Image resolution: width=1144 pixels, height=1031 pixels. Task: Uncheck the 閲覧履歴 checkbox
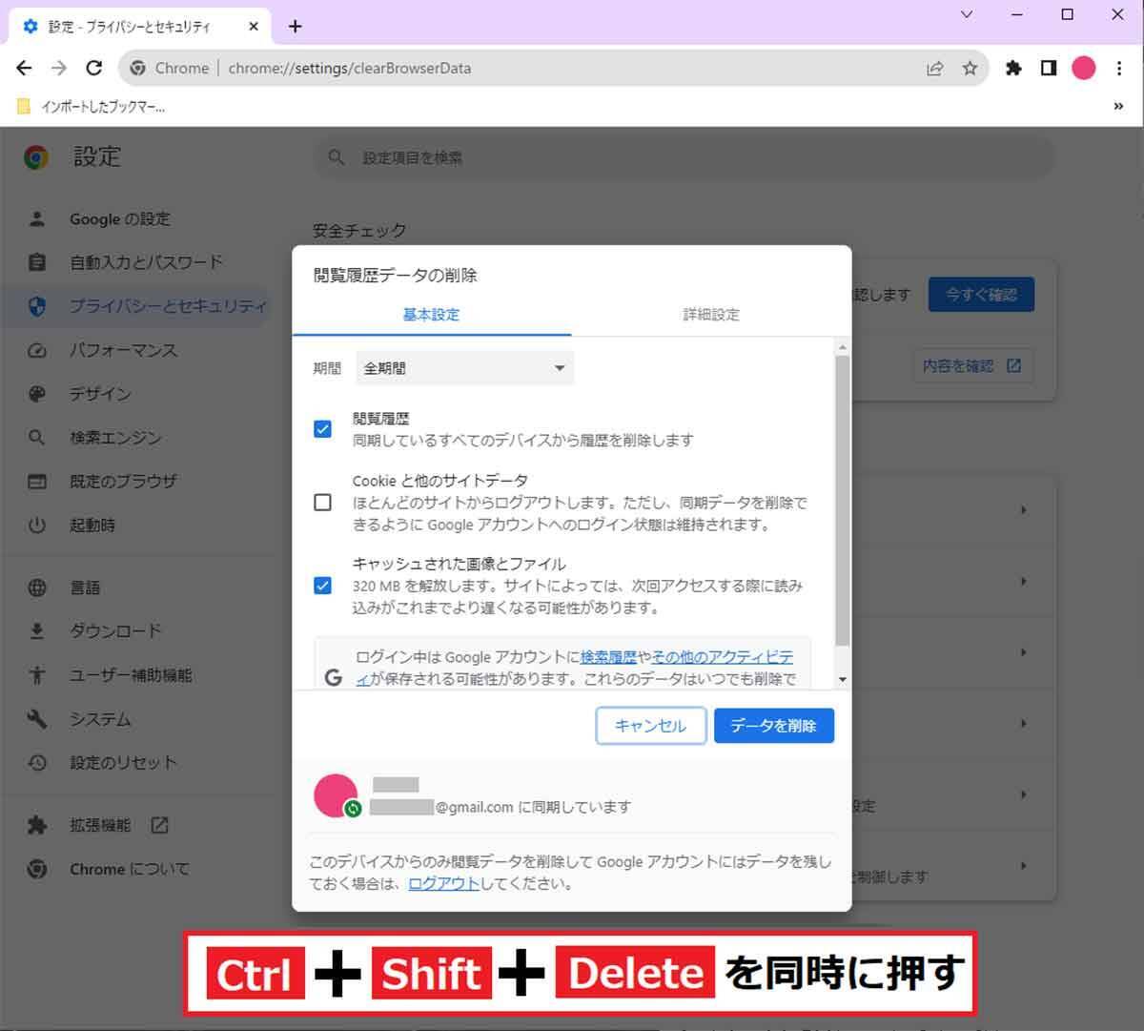point(323,429)
